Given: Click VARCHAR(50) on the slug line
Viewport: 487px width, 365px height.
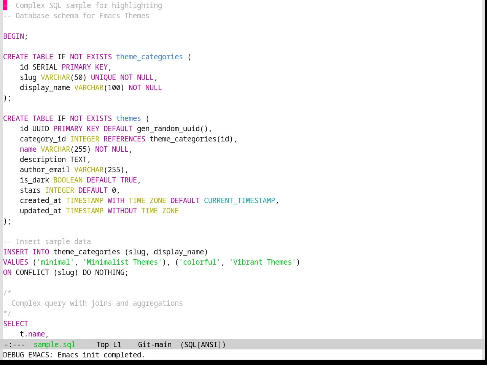Looking at the screenshot, I should pyautogui.click(x=64, y=77).
